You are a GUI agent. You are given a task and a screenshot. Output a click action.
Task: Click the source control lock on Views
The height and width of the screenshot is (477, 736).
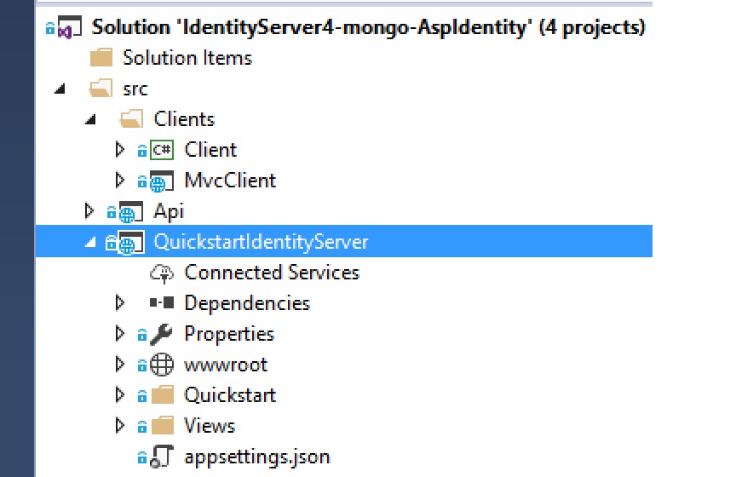click(x=141, y=426)
